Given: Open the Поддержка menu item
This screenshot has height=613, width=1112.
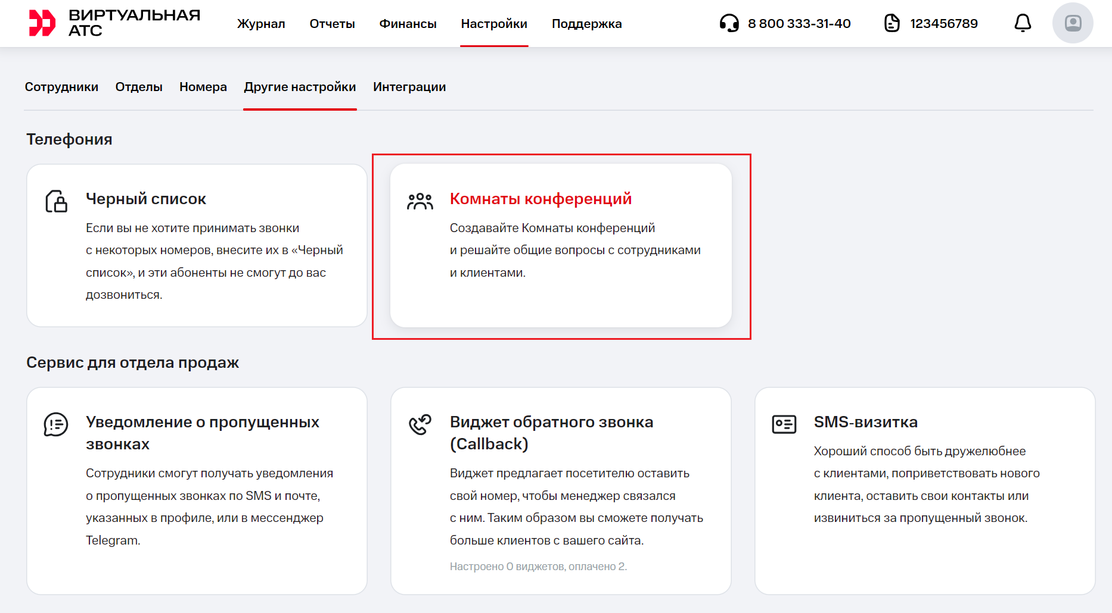Looking at the screenshot, I should coord(586,24).
